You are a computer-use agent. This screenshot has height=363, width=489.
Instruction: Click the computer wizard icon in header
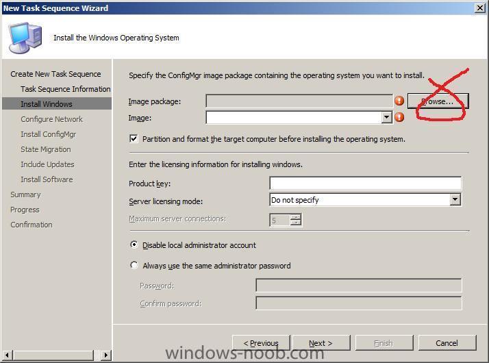tap(25, 38)
